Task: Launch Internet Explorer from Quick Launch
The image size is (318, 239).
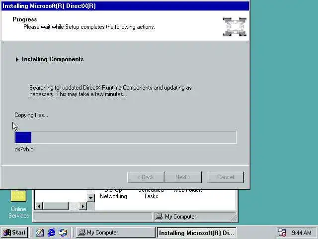Action: point(52,233)
